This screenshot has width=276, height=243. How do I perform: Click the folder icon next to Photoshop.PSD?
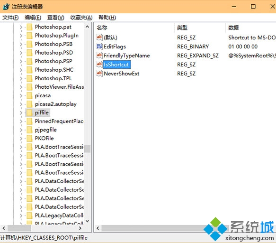[x=29, y=53]
